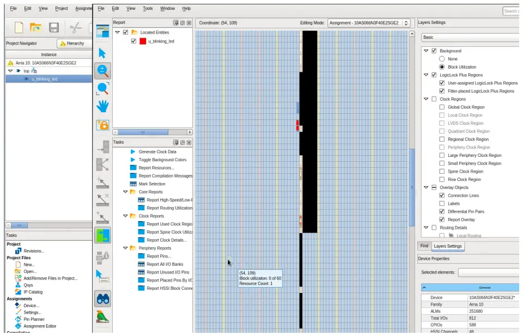Image resolution: width=529 pixels, height=335 pixels.
Task: Click the New file icon in Quartus toolbar
Action: [x=19, y=27]
